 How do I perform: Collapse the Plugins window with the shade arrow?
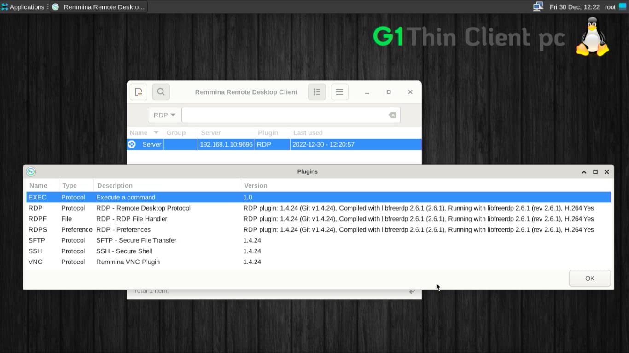(584, 171)
